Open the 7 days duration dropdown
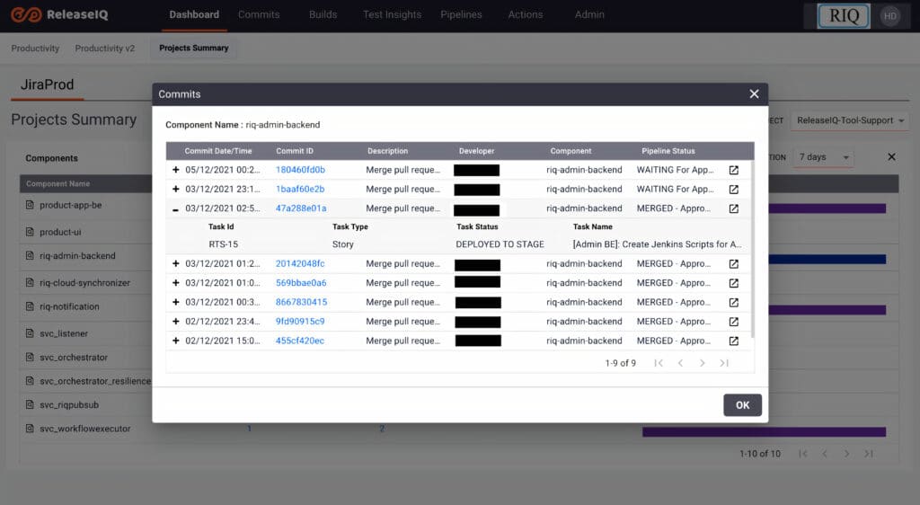920x505 pixels. pos(824,157)
